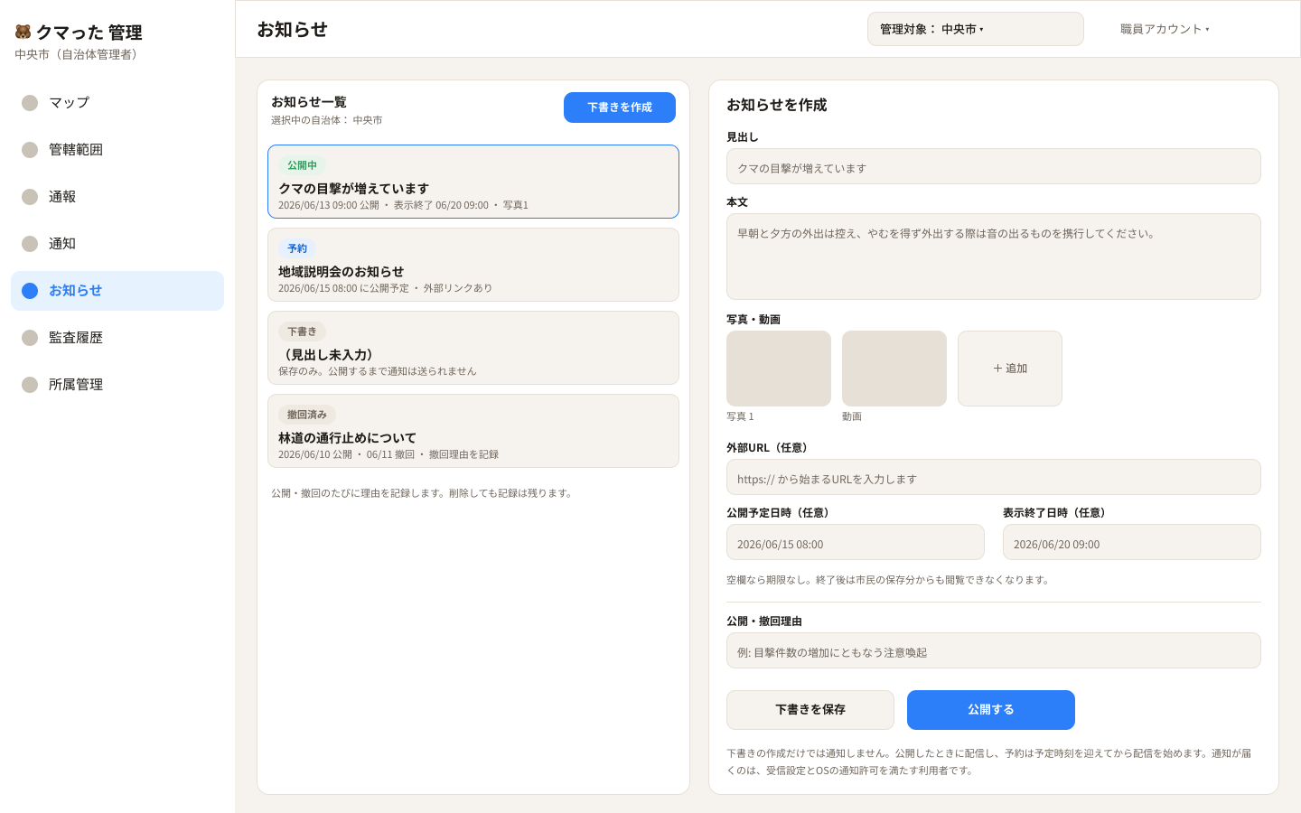The image size is (1301, 813).
Task: Click the 公開中 status badge
Action: click(302, 165)
